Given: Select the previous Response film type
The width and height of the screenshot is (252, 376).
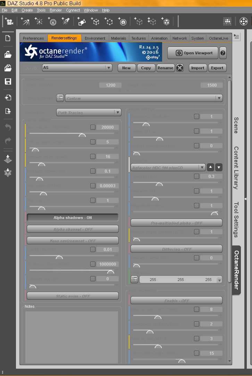Looking at the screenshot, I should coord(210,167).
